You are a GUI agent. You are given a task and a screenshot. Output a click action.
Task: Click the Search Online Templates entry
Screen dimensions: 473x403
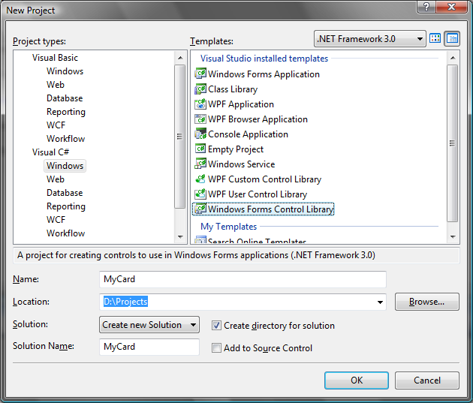[x=257, y=241]
